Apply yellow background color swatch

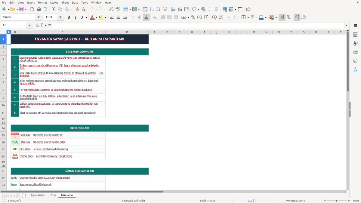(101, 17)
